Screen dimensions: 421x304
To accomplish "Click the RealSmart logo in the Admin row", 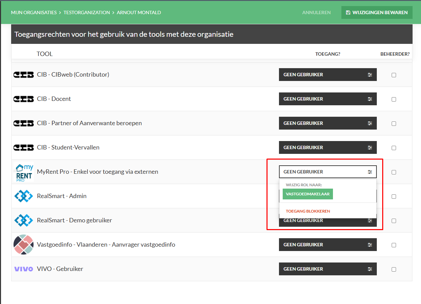I will [24, 196].
